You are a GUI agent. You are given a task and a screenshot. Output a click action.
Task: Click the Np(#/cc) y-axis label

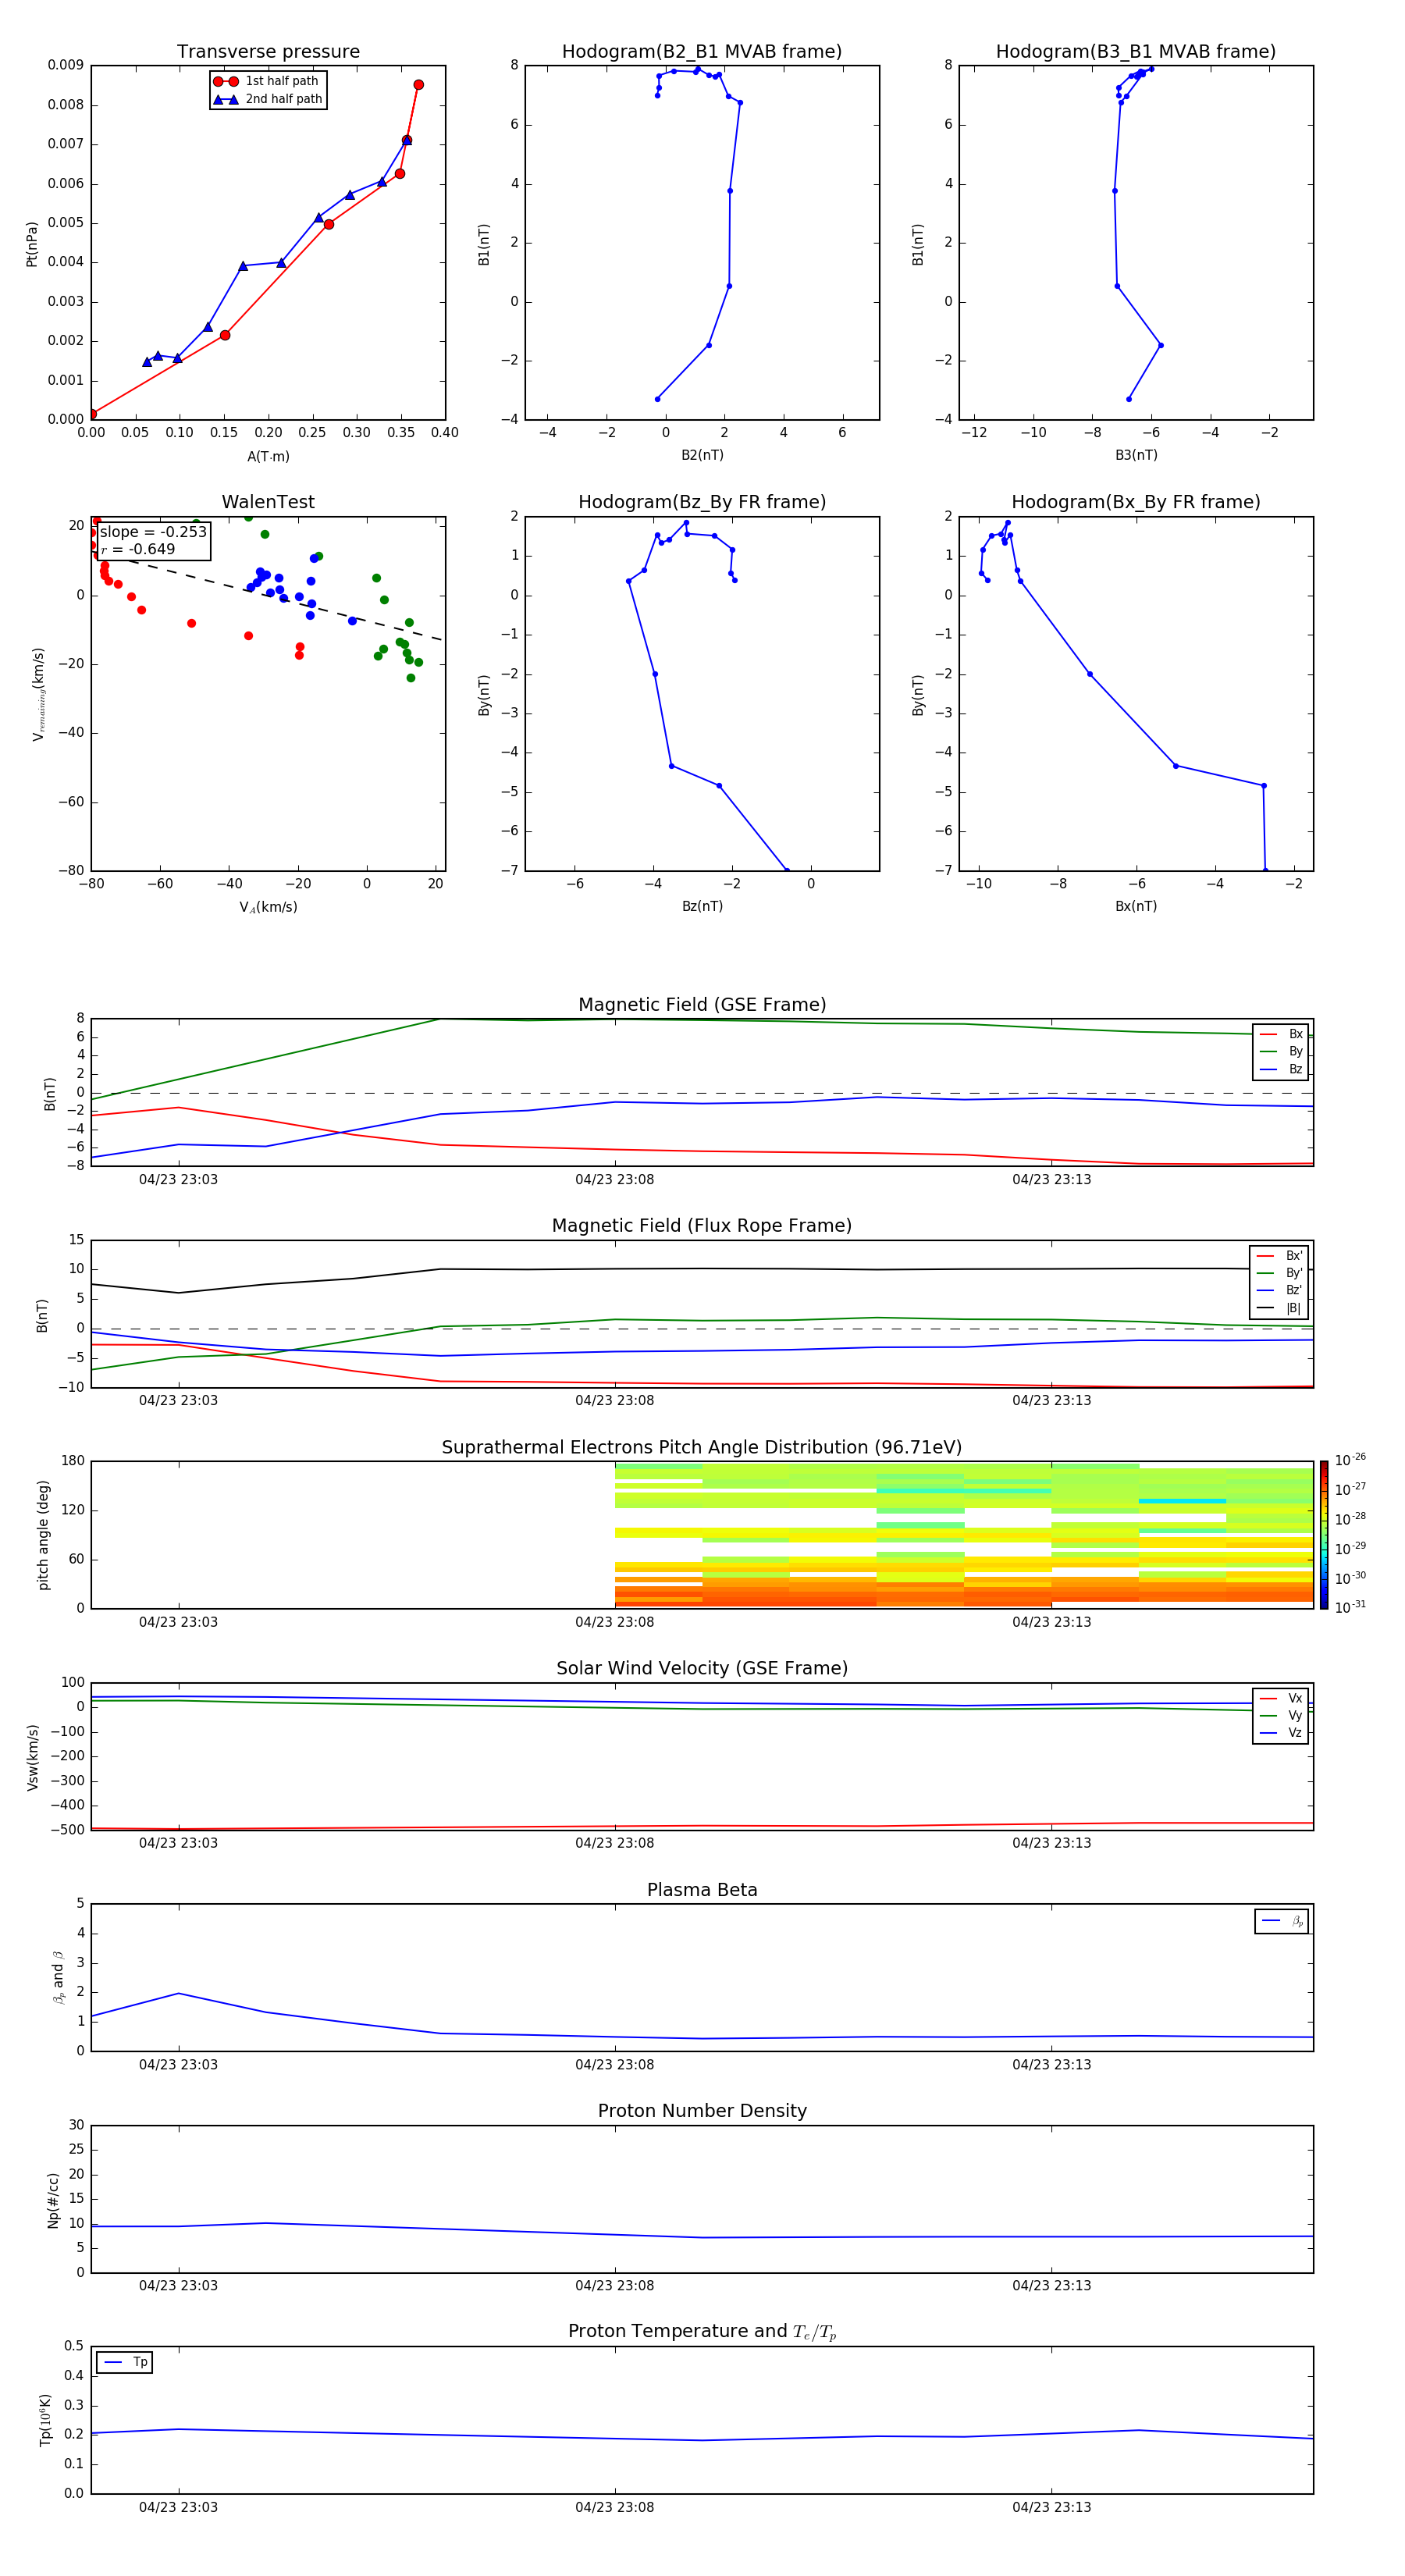pyautogui.click(x=53, y=2200)
